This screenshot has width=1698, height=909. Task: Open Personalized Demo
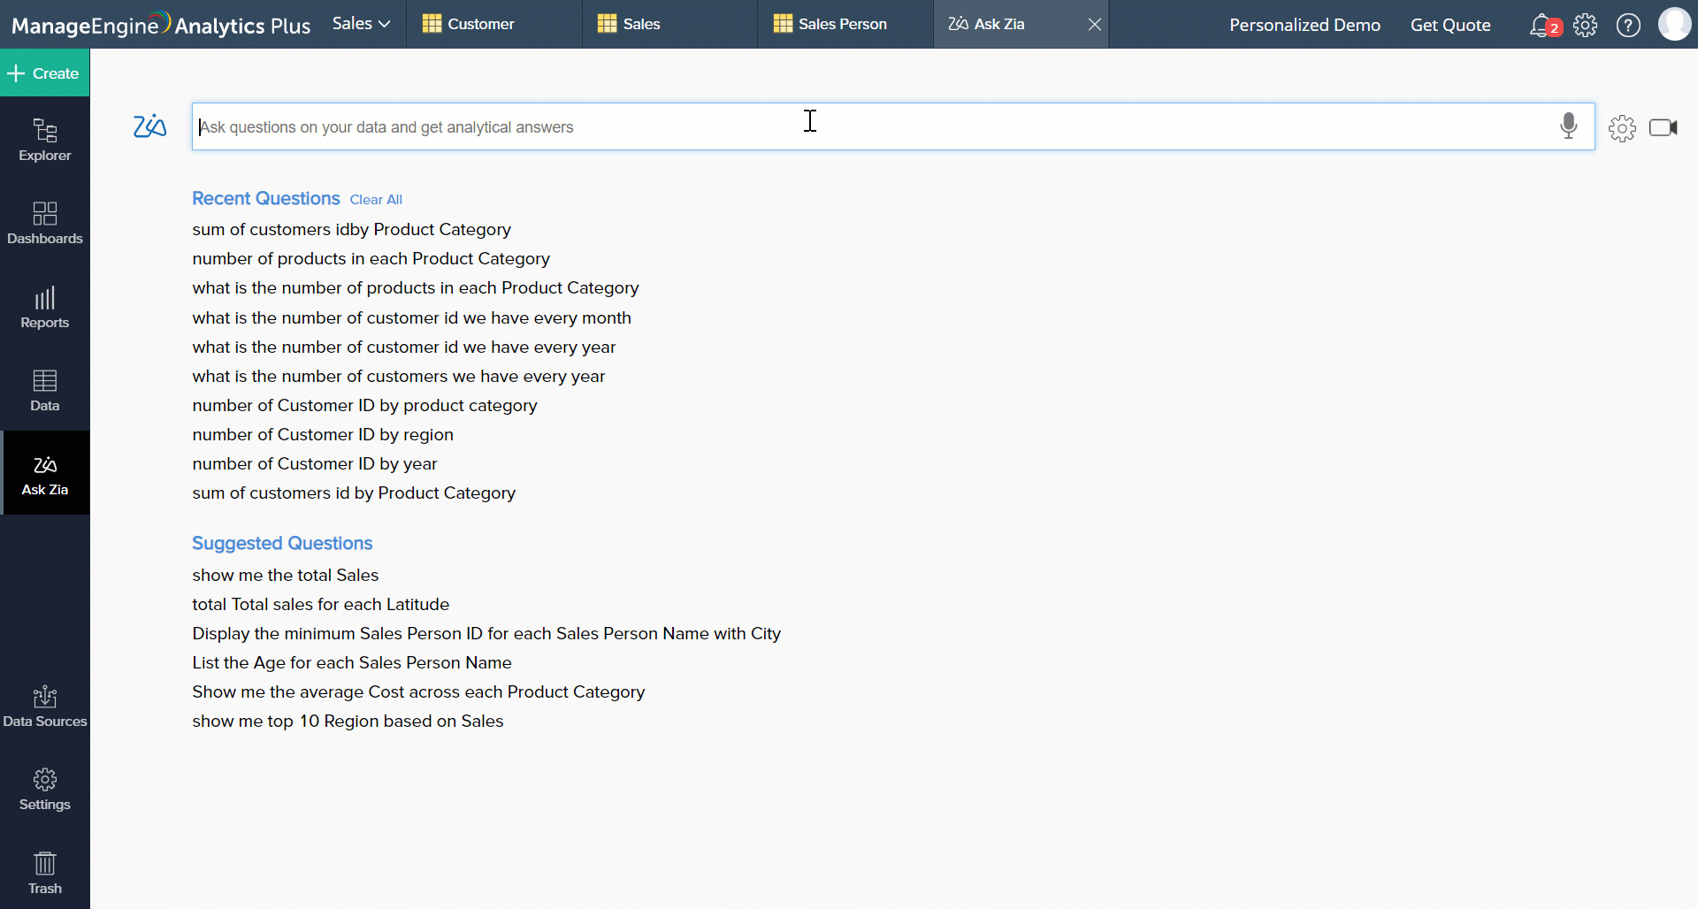tap(1304, 25)
